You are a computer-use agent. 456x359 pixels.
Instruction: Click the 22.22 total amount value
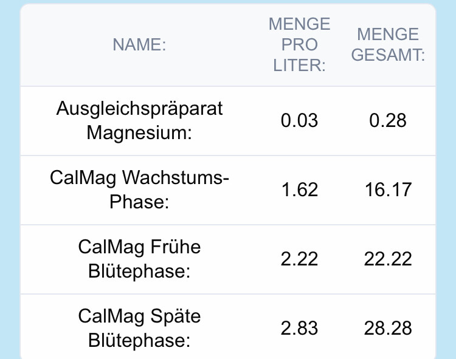click(388, 259)
